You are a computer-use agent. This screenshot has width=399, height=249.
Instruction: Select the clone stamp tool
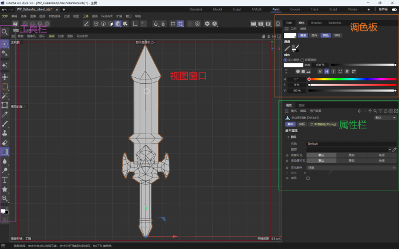[5, 133]
